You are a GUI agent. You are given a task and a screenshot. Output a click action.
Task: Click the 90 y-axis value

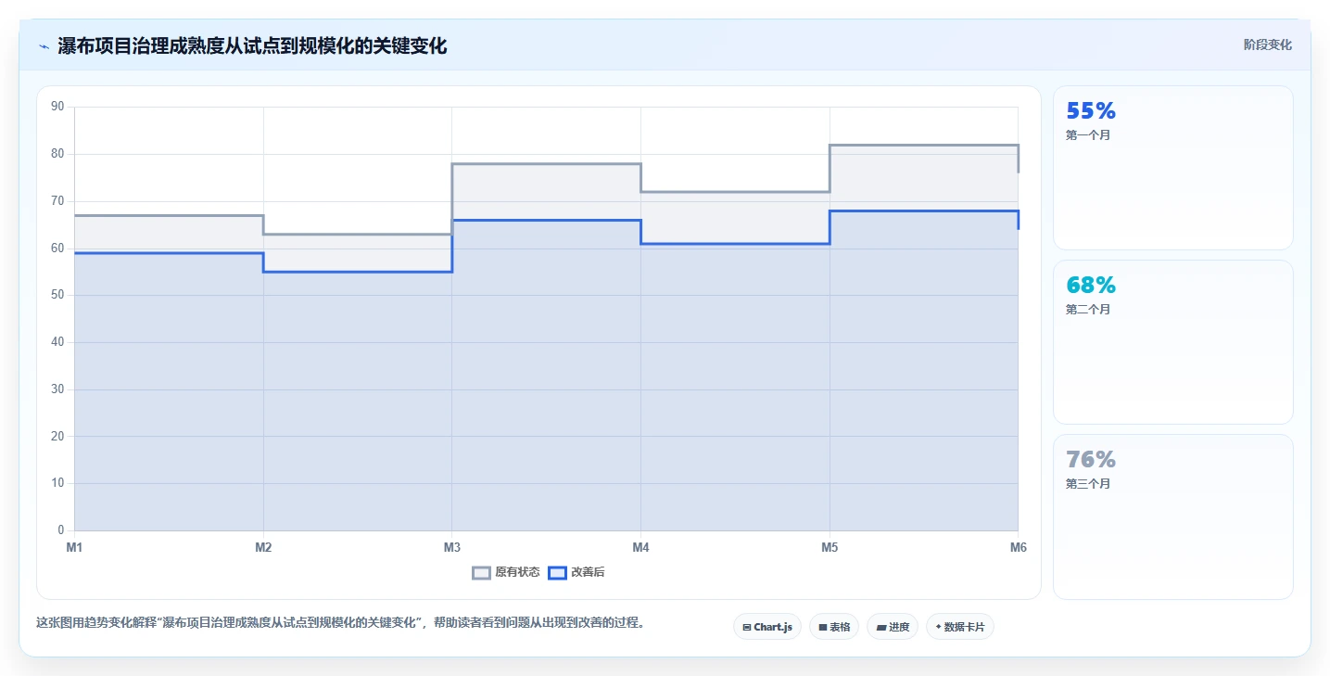click(57, 107)
